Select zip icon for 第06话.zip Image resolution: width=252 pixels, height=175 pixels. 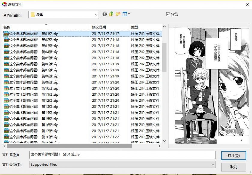coord(6,64)
